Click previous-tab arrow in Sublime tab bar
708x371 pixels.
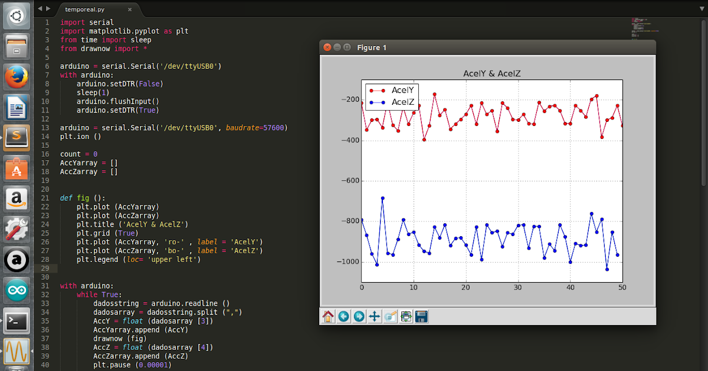(x=40, y=10)
